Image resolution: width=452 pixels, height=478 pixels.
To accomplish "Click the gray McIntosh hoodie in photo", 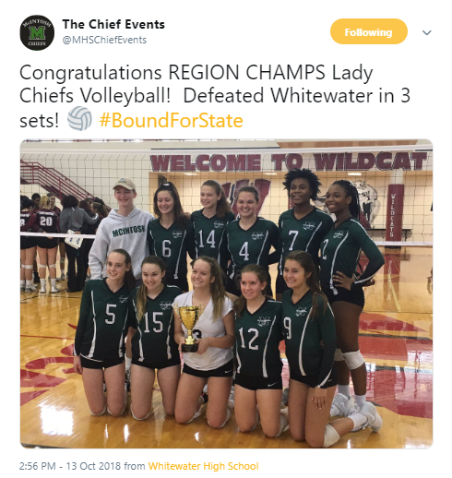I will pos(120,240).
